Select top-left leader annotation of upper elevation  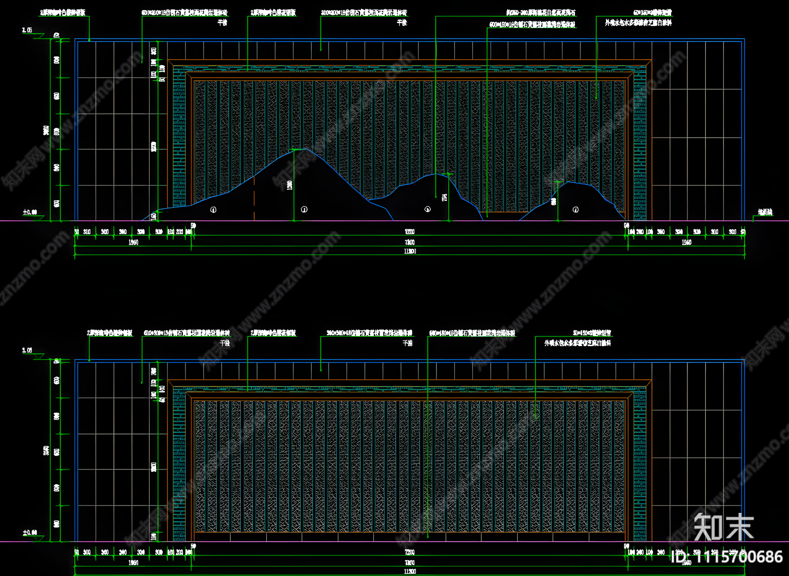63,13
